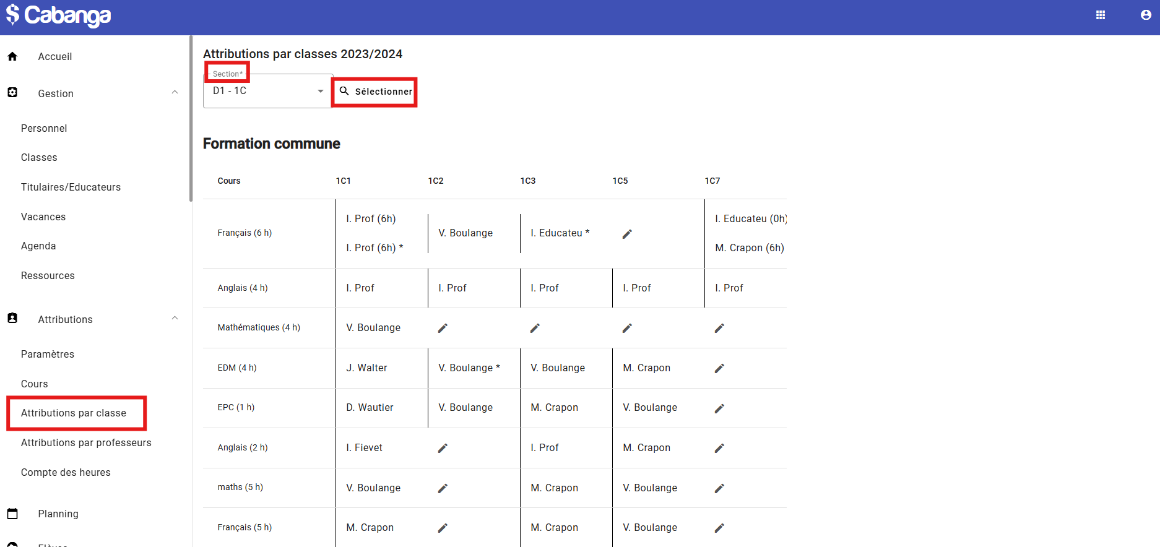Collapse the Gestion menu section
The image size is (1160, 547).
[175, 93]
